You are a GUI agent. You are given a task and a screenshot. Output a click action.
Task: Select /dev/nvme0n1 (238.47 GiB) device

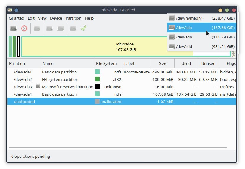pyautogui.click(x=202, y=18)
